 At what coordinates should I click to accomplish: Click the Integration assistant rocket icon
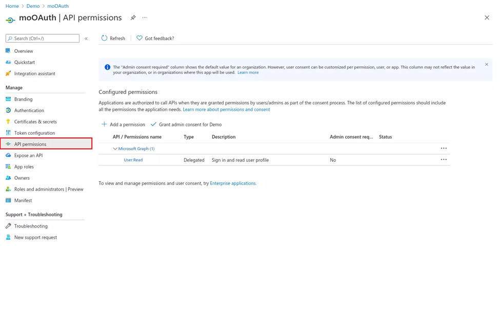(x=8, y=74)
